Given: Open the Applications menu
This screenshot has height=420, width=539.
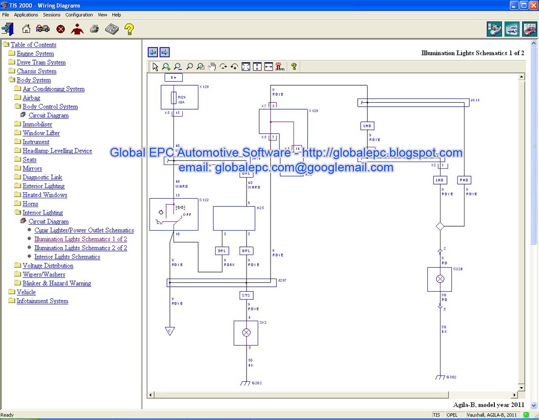Looking at the screenshot, I should (x=26, y=15).
